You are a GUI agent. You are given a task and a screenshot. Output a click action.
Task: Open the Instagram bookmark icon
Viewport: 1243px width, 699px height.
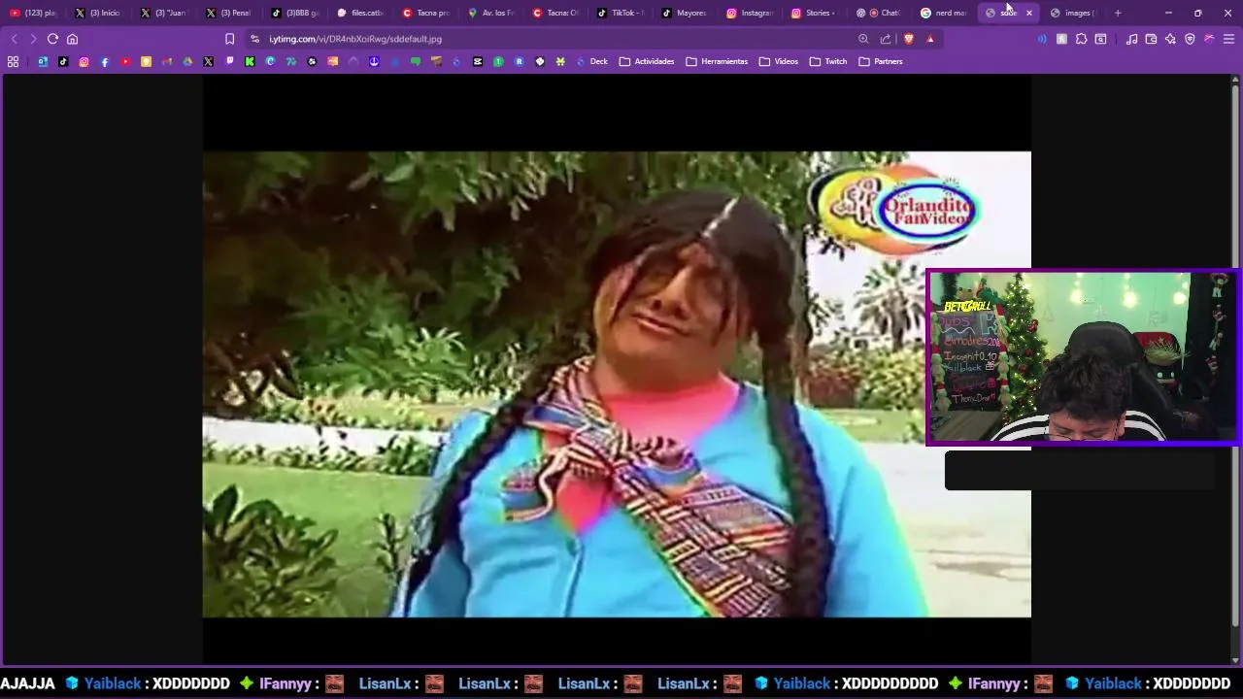tap(84, 61)
